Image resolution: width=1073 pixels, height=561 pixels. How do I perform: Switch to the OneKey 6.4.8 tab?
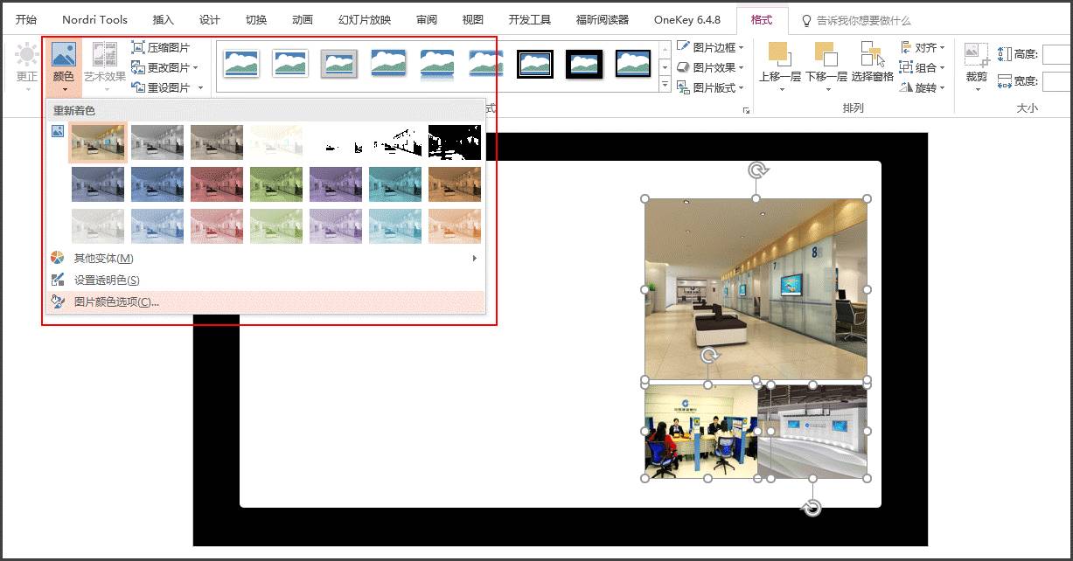pos(687,20)
